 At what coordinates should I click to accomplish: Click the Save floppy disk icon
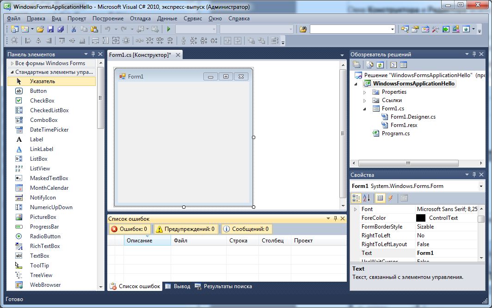click(x=50, y=29)
